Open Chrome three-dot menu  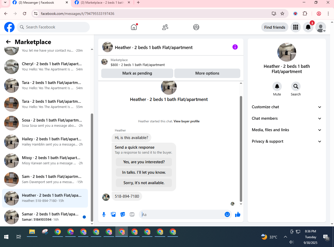coord(328,14)
